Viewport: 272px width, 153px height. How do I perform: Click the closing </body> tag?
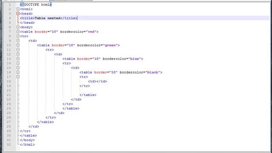[x=27, y=140]
